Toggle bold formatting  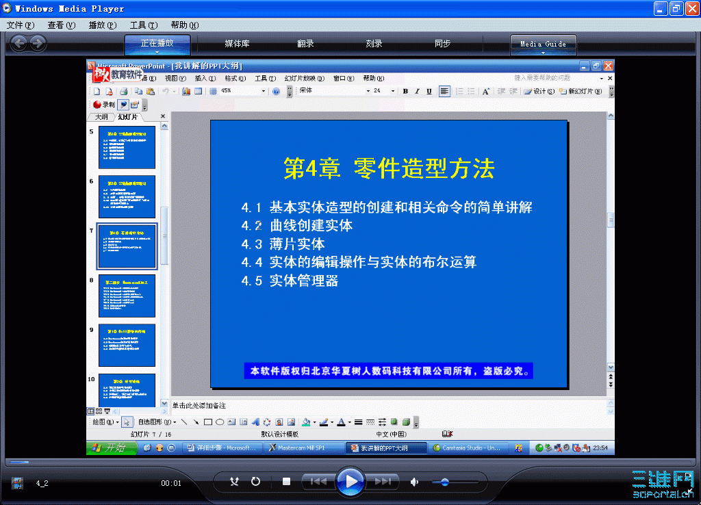[405, 91]
